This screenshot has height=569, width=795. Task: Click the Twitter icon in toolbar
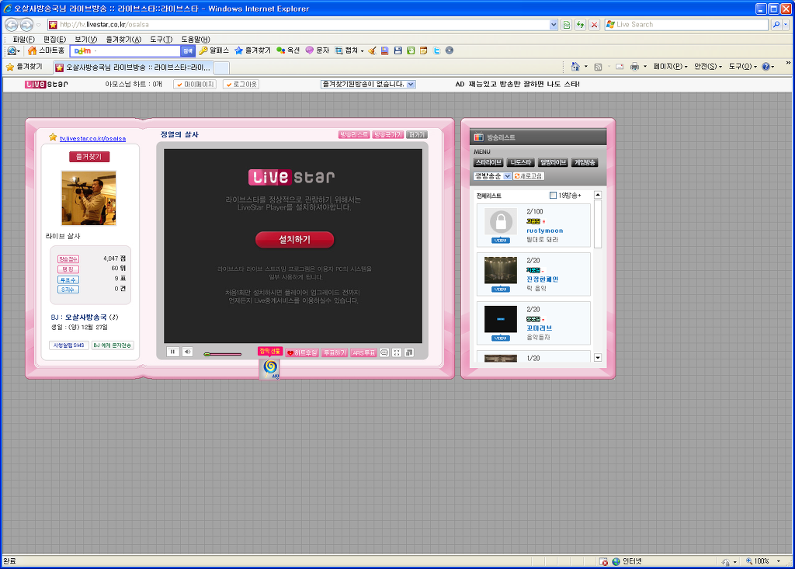coord(436,50)
